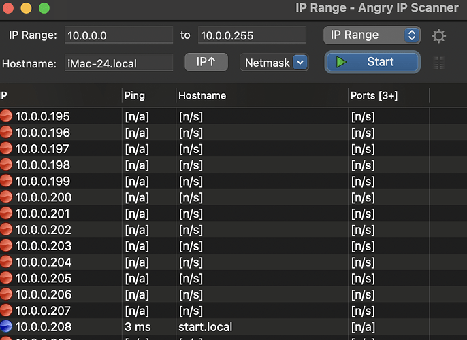Select the IP address 10.0.0.205

click(44, 278)
